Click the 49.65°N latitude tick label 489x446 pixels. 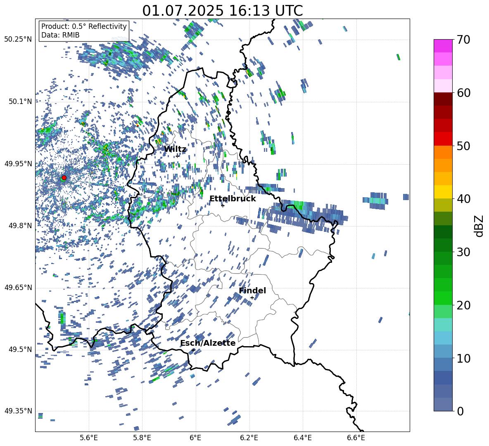[18, 287]
